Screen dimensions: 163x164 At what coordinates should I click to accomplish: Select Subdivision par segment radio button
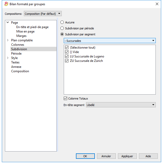click(x=62, y=34)
